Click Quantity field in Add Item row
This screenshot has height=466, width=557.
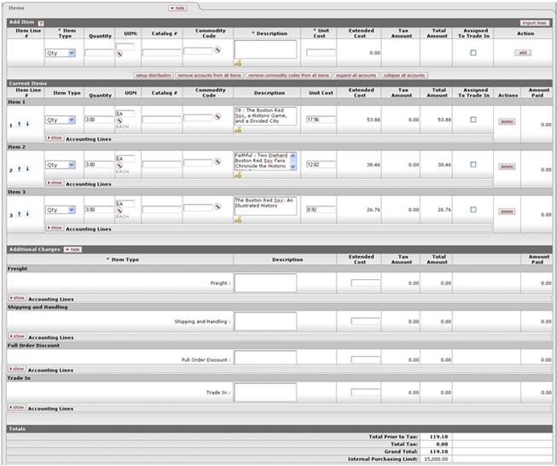tap(99, 53)
